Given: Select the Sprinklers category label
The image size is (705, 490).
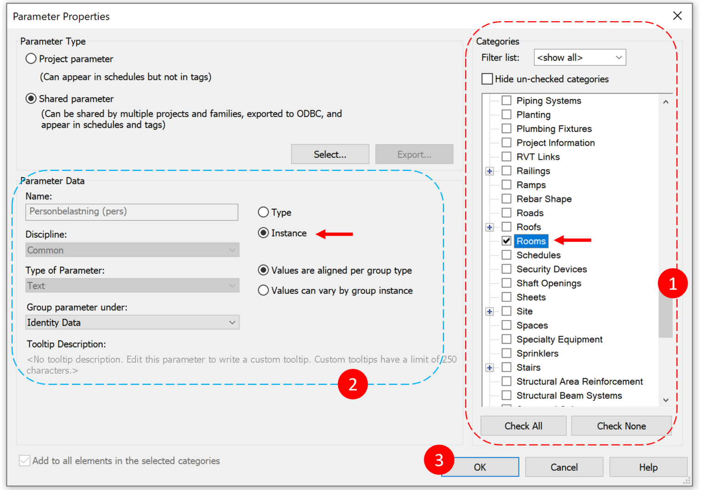Looking at the screenshot, I should (x=537, y=353).
